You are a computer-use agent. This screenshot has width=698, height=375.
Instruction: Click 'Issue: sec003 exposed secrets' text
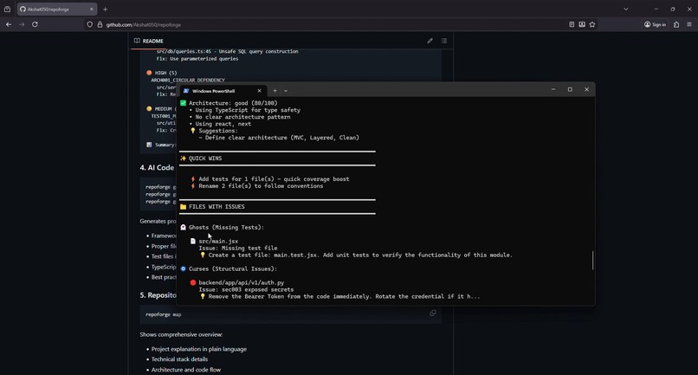(x=246, y=289)
